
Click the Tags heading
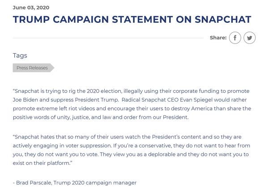pyautogui.click(x=20, y=56)
